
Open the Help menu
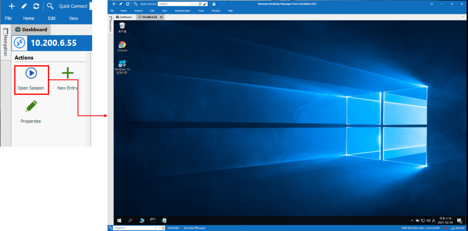(x=230, y=11)
